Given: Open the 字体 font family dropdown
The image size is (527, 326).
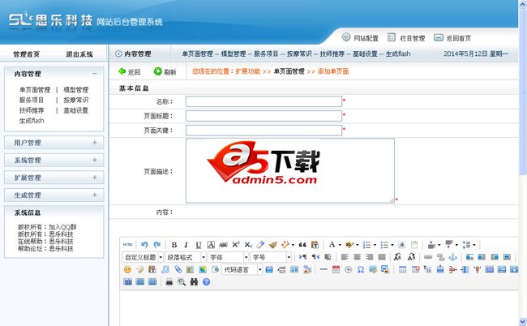Looking at the screenshot, I should [228, 257].
